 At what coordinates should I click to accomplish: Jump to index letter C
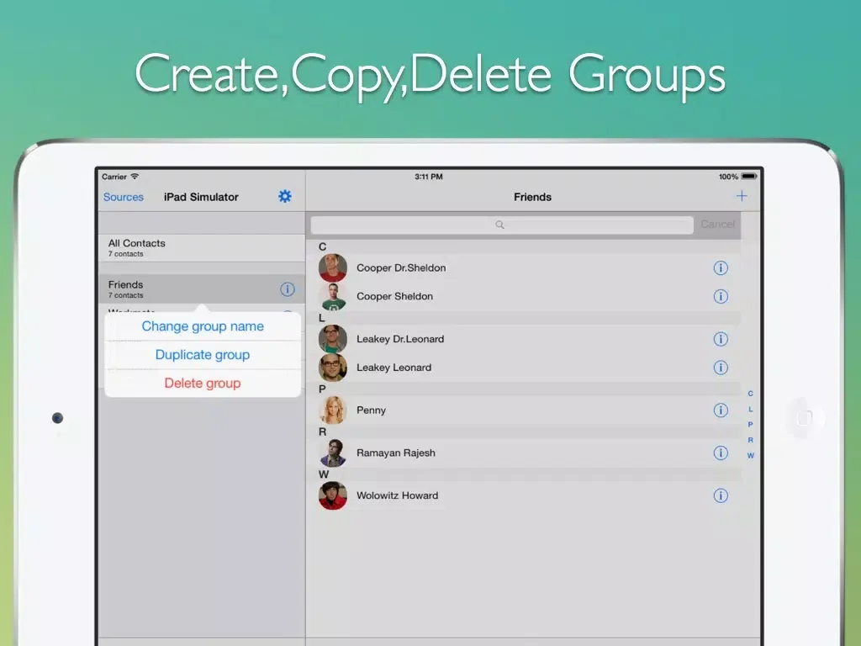(750, 394)
